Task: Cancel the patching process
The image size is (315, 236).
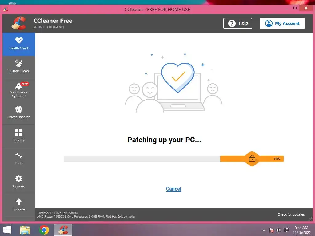Action: click(x=173, y=189)
